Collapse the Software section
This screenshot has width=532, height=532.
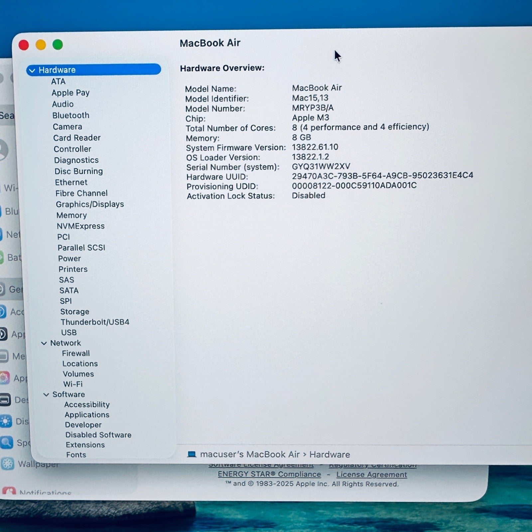click(x=46, y=394)
